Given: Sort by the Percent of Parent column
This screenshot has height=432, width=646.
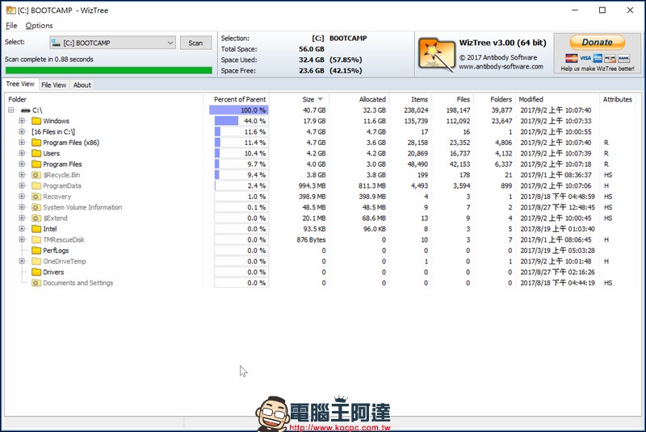Looking at the screenshot, I should click(237, 99).
